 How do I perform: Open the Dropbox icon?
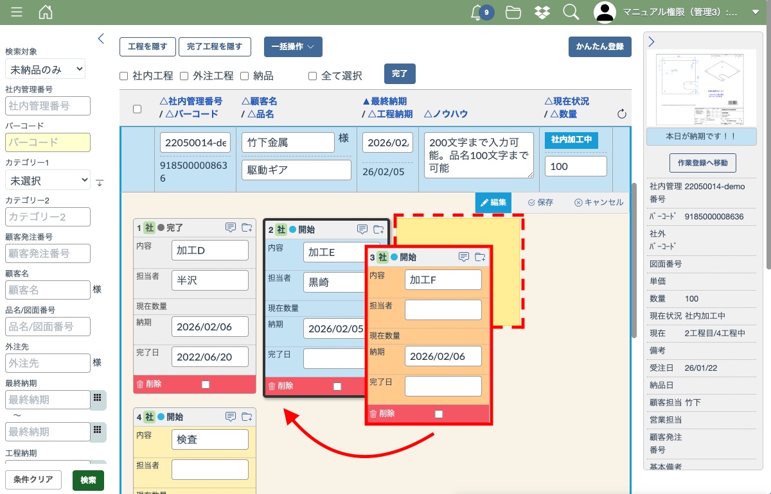(541, 12)
